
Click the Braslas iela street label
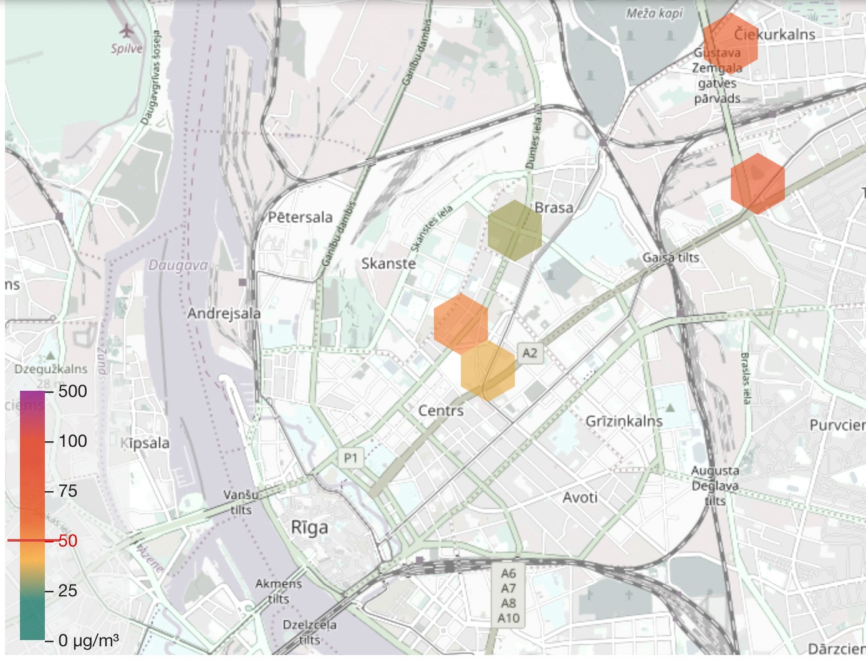coord(745,378)
